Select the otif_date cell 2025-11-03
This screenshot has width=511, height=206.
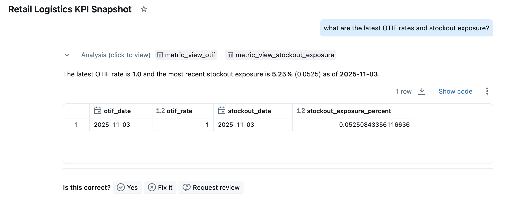click(112, 125)
